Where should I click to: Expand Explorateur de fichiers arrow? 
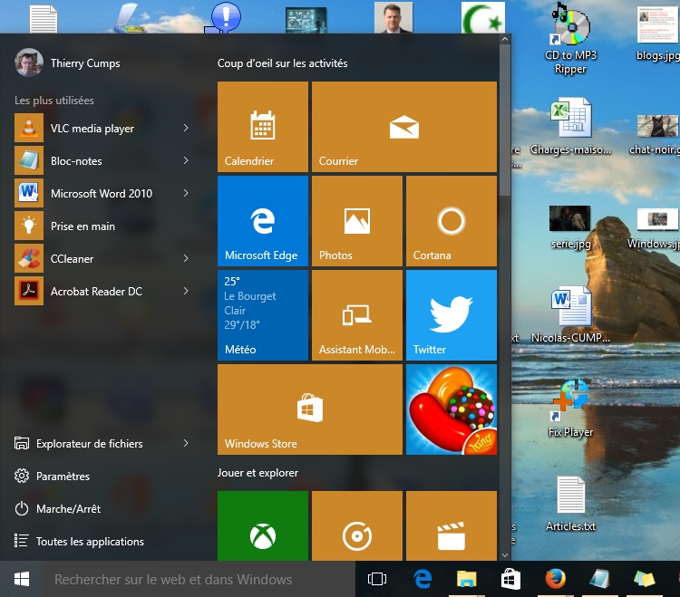[186, 443]
